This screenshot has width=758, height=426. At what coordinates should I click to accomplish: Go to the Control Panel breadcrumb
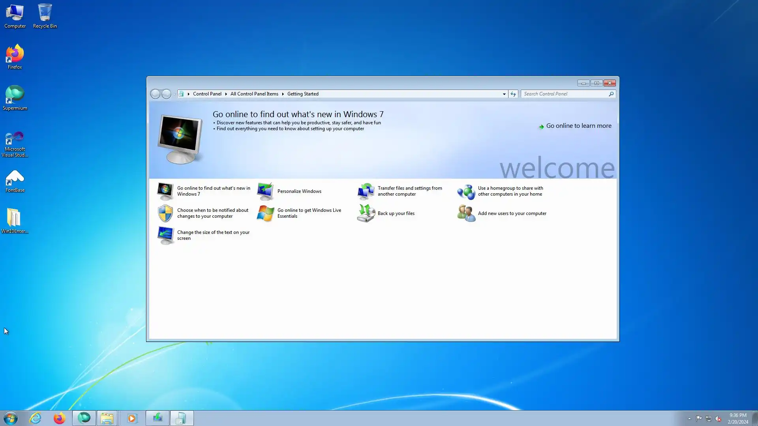(x=207, y=94)
